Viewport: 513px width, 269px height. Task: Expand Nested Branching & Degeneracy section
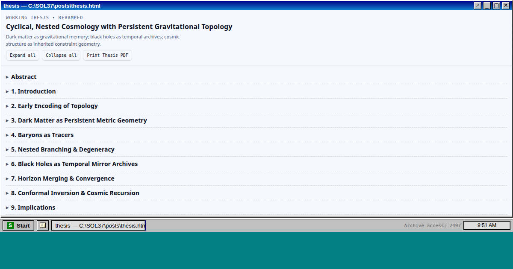click(x=62, y=149)
